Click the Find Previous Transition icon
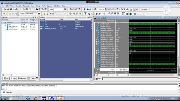This screenshot has height=101, width=180. [51, 14]
